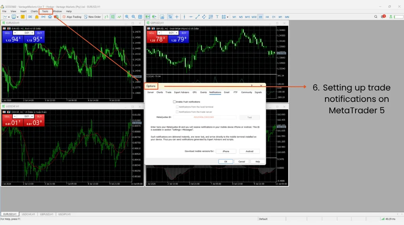Decrease USDCHF lot size arrow
This screenshot has width=404, height=225.
15,116
